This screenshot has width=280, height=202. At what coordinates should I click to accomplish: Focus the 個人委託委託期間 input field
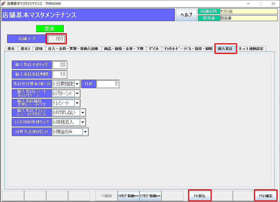(60, 74)
